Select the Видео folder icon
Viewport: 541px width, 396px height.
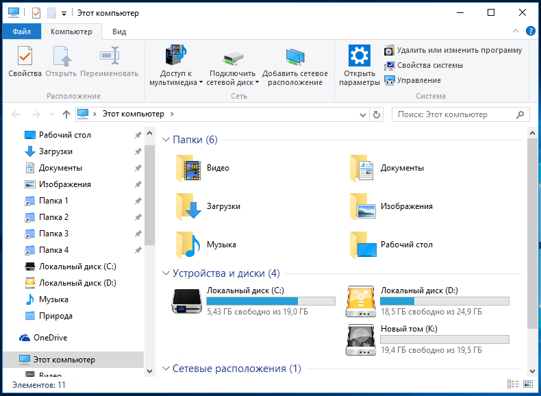point(188,168)
